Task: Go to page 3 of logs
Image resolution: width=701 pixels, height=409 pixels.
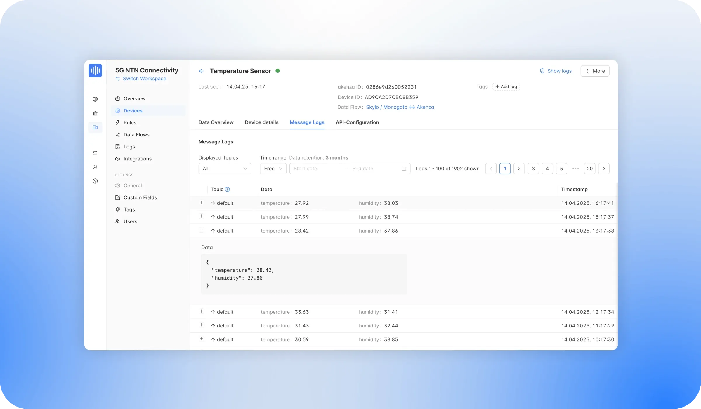Action: (533, 169)
